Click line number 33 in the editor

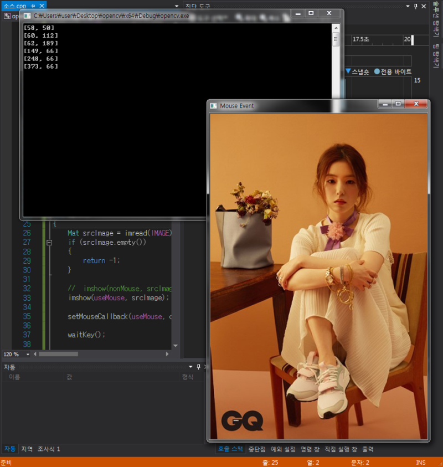pyautogui.click(x=27, y=298)
